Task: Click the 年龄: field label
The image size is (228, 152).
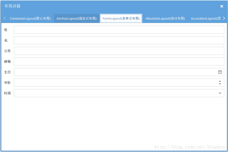Action: 8,83
